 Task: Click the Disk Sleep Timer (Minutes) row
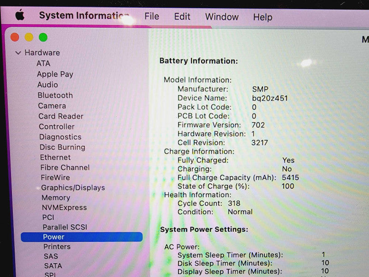pos(253,263)
